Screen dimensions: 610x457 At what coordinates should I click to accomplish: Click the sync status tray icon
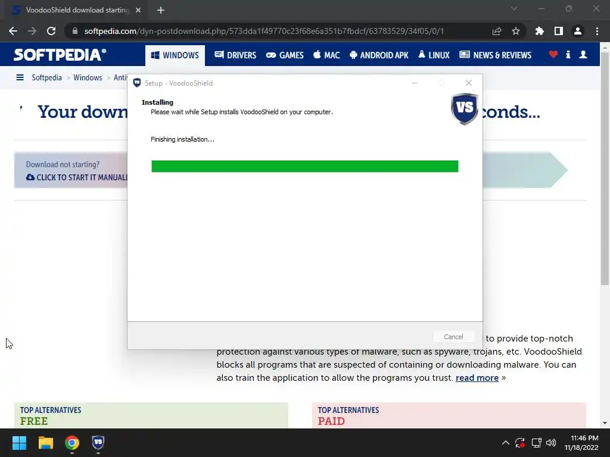[x=520, y=443]
